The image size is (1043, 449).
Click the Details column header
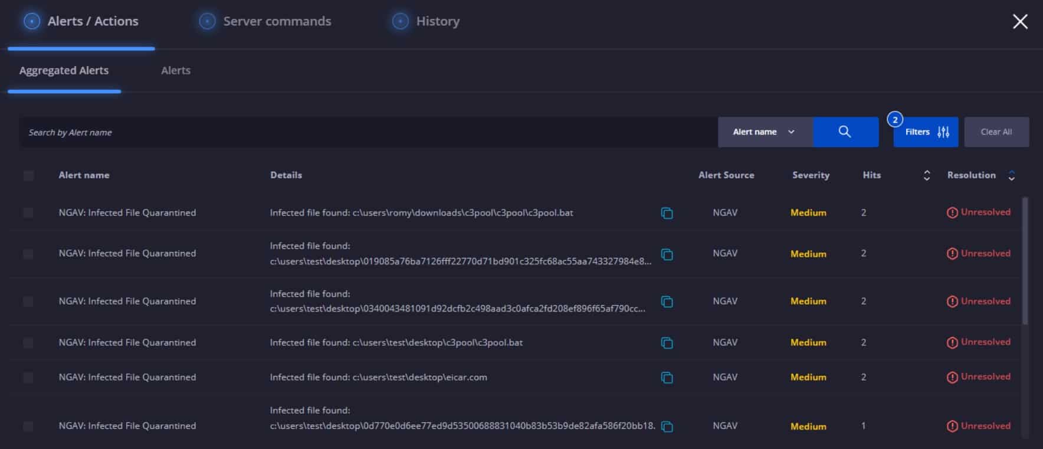coord(286,175)
